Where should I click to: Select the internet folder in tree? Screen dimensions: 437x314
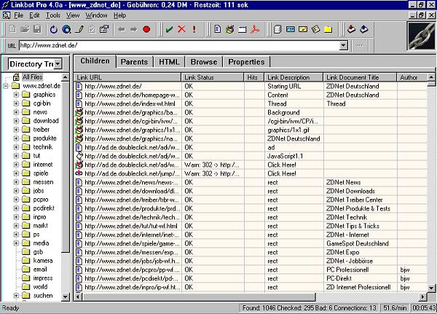43,165
